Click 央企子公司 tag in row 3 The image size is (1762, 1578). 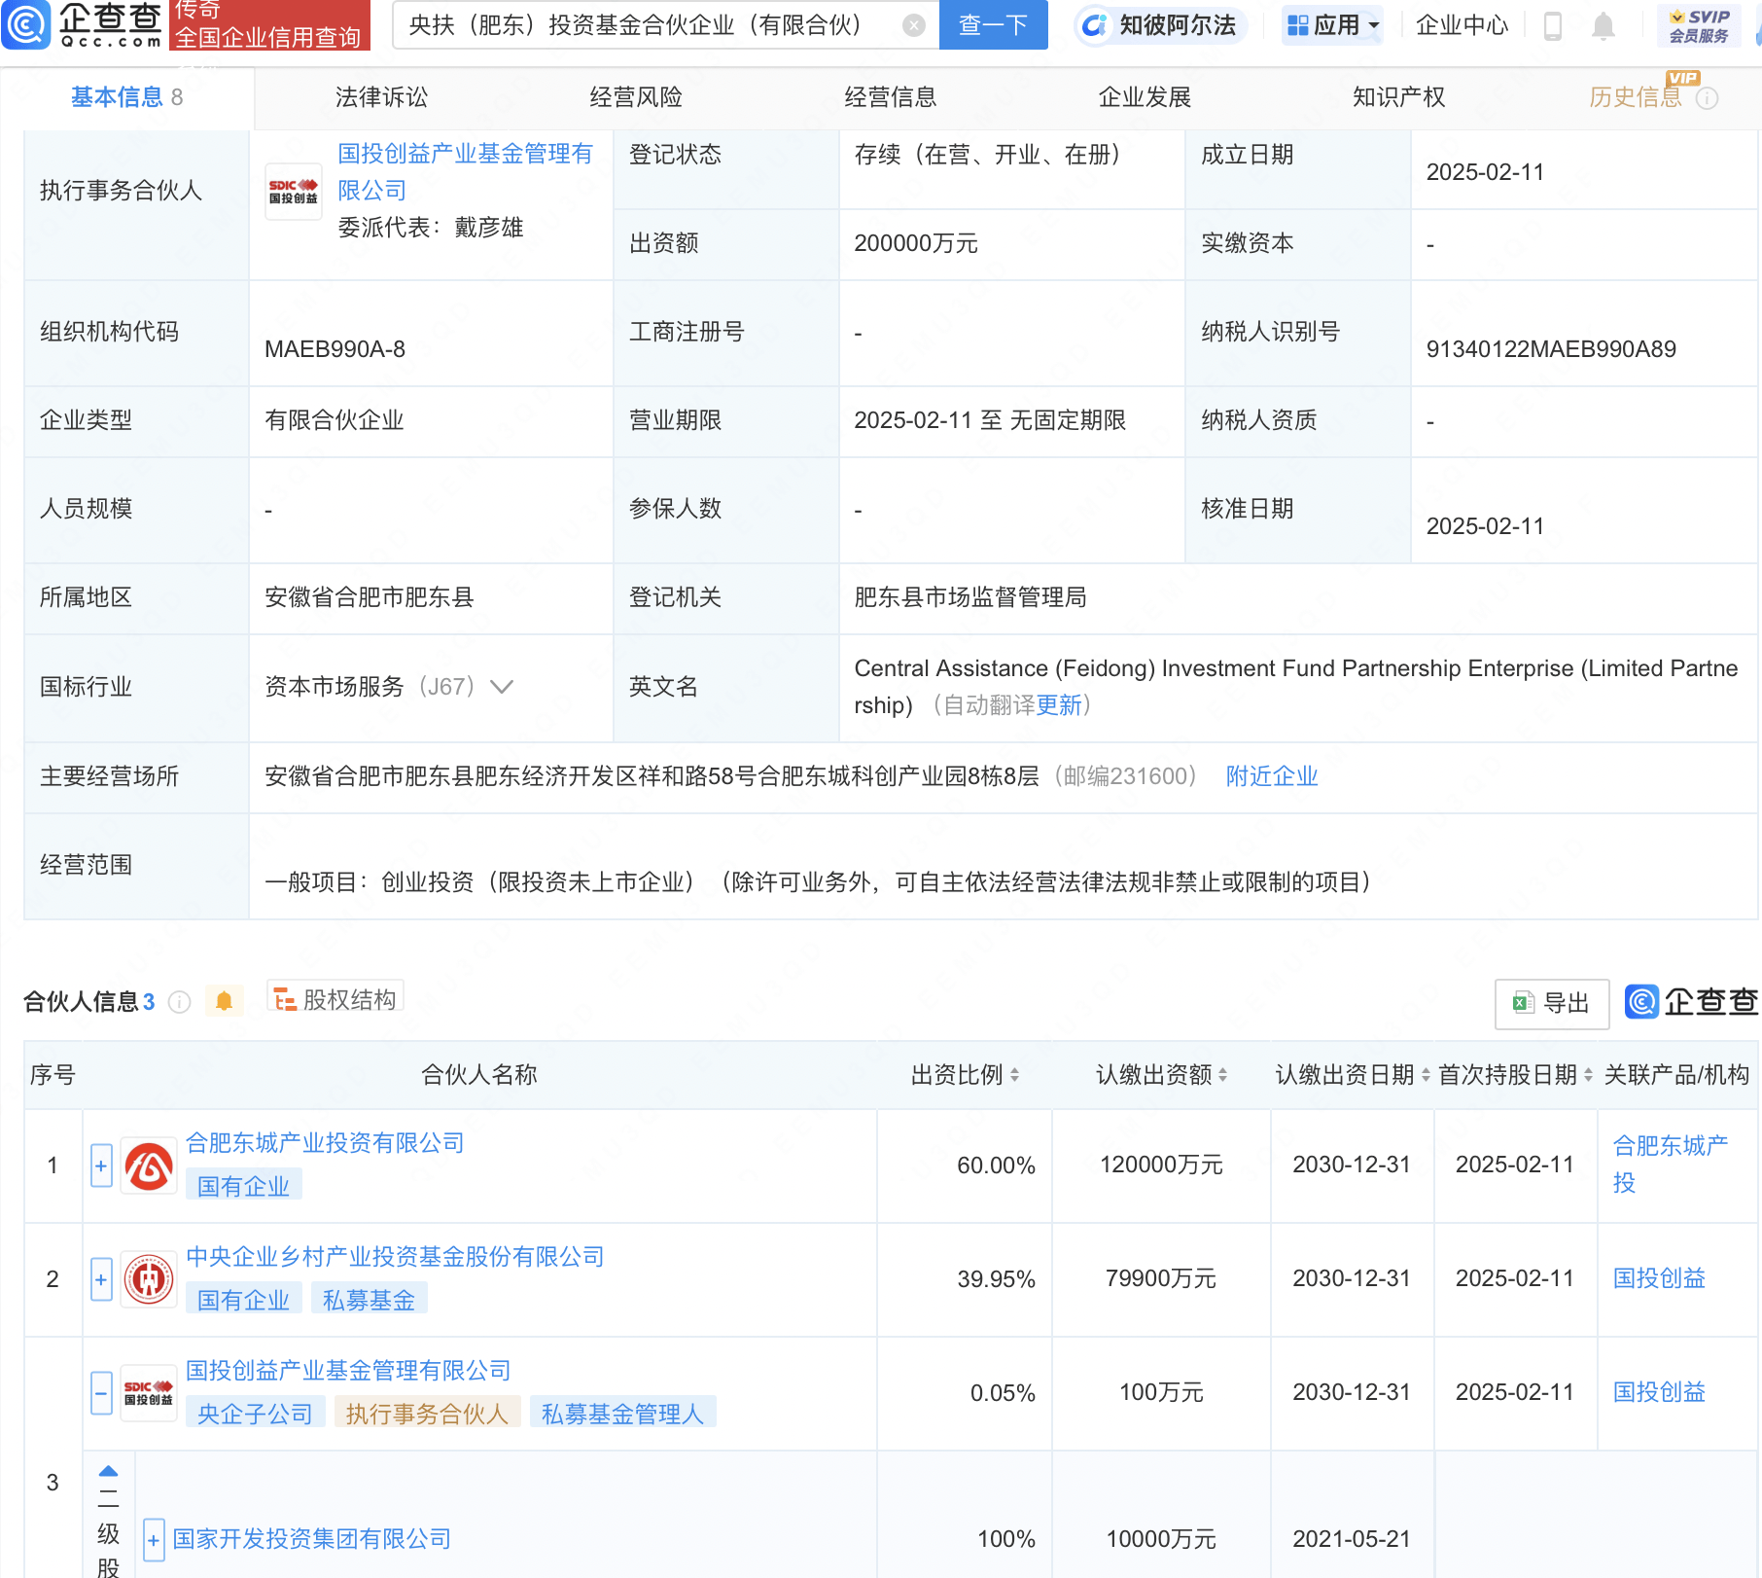tap(255, 1414)
